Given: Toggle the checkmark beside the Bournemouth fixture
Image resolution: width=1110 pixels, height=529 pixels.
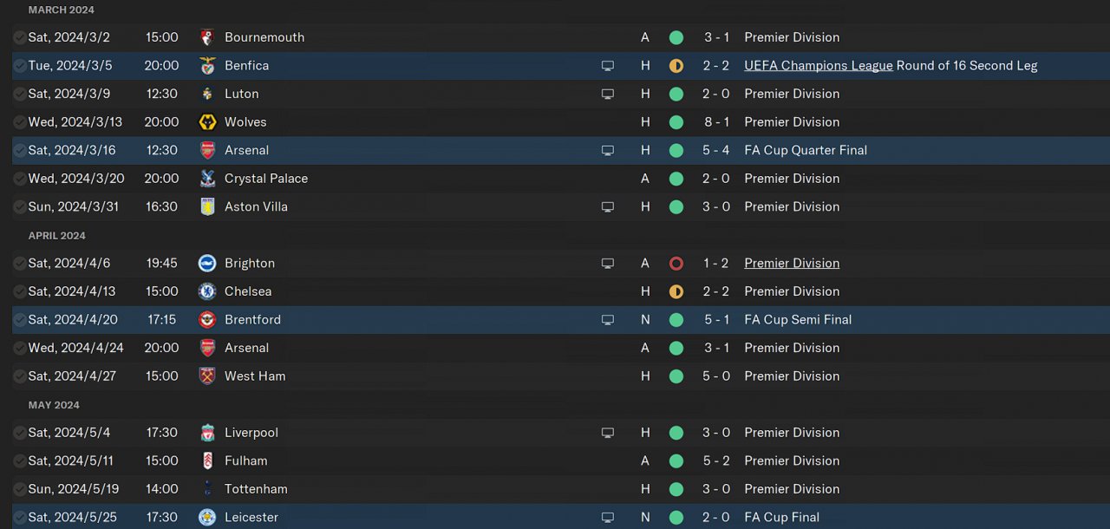Looking at the screenshot, I should (19, 38).
